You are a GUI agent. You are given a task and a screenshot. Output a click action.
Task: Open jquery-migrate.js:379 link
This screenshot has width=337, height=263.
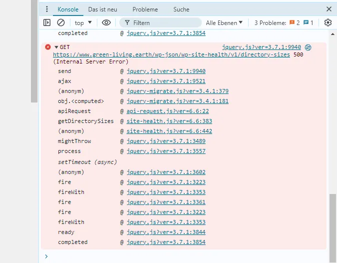(x=178, y=91)
